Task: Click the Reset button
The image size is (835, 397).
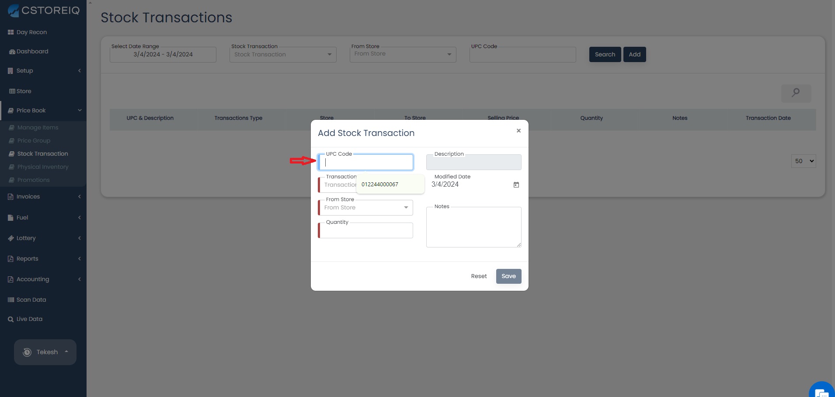Action: pyautogui.click(x=479, y=276)
